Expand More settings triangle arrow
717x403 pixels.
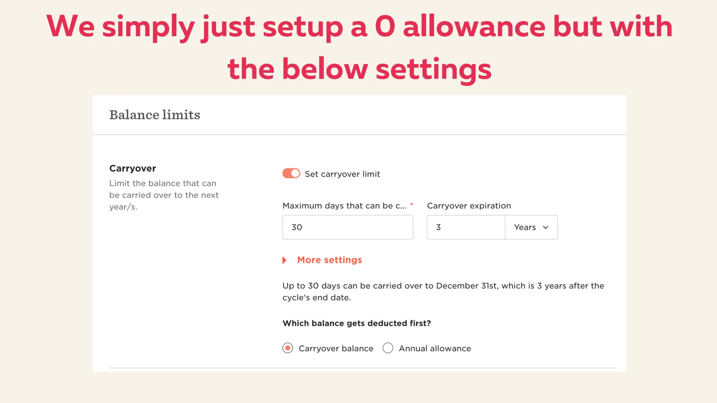[x=284, y=260]
